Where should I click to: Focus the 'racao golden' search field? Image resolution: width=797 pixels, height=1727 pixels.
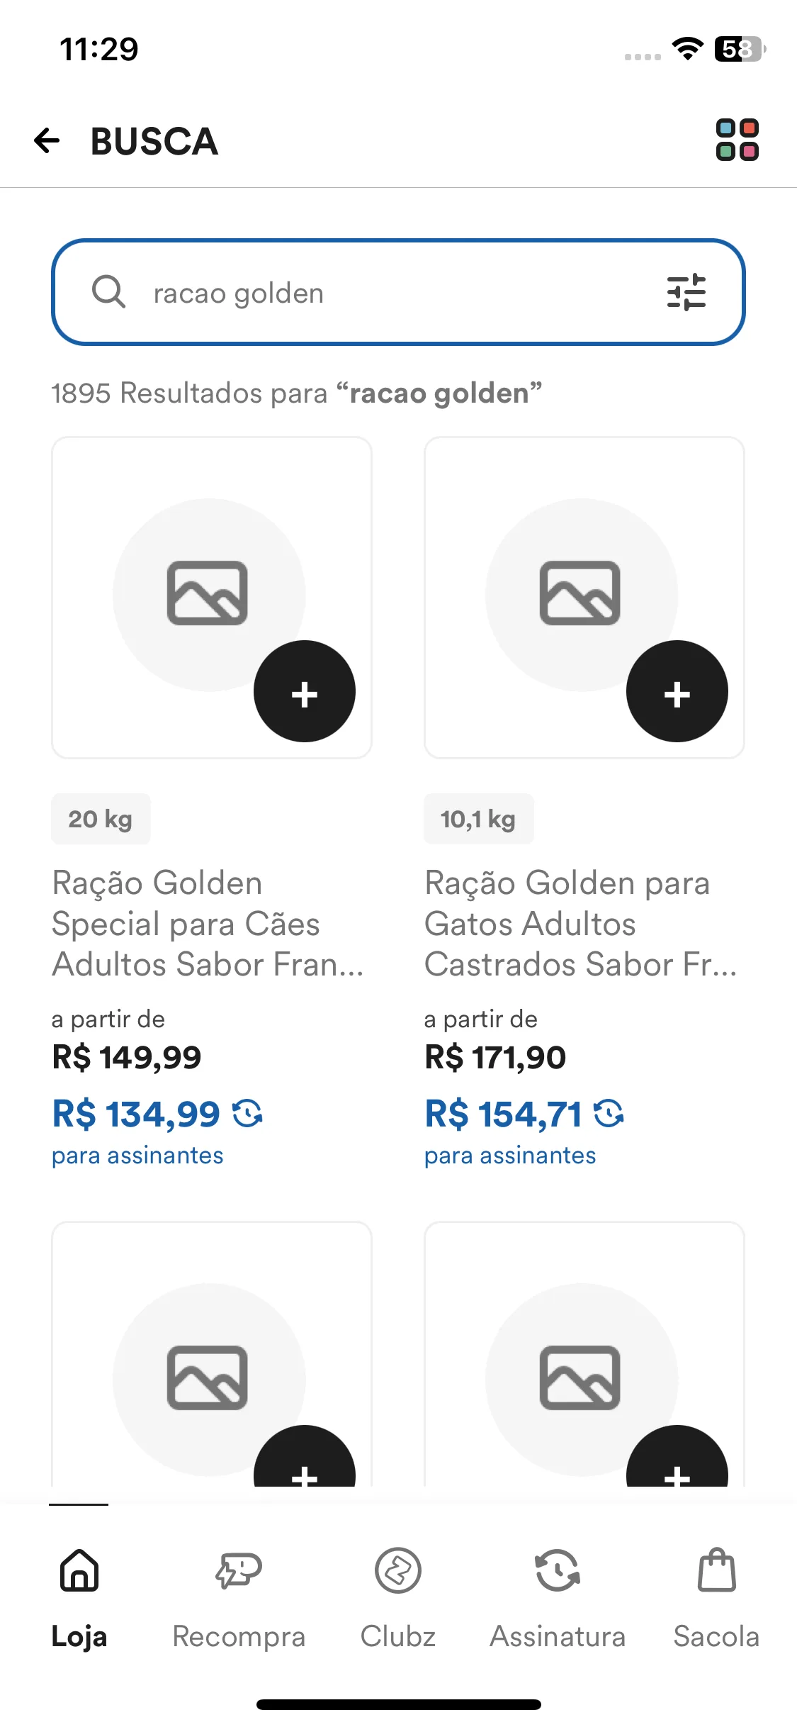tap(398, 292)
